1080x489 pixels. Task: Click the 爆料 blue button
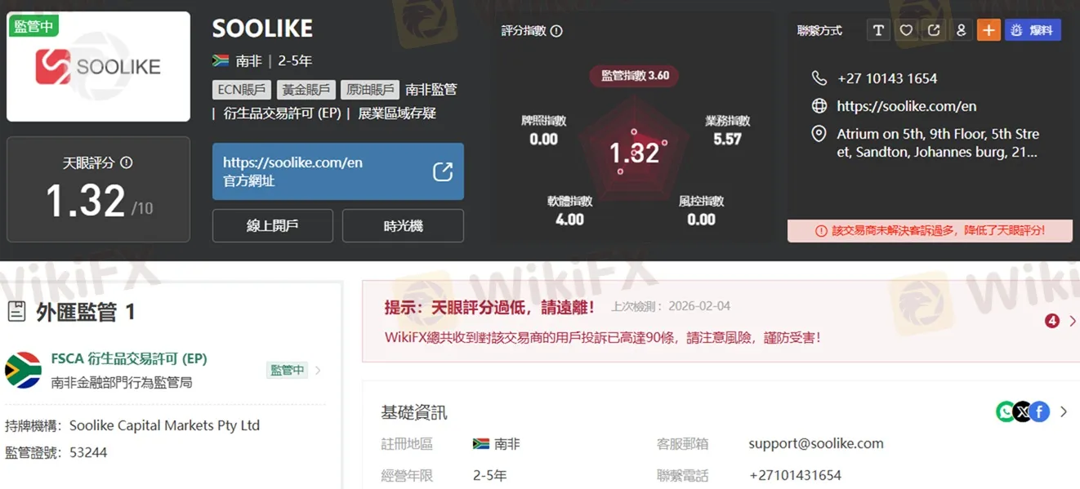(x=1033, y=29)
